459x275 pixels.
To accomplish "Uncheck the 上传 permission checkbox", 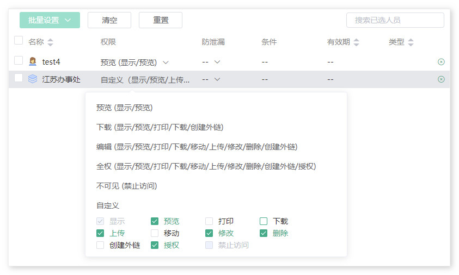I will tap(100, 233).
